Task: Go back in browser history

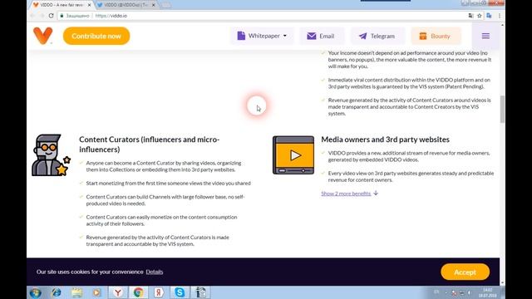Action: (x=32, y=16)
